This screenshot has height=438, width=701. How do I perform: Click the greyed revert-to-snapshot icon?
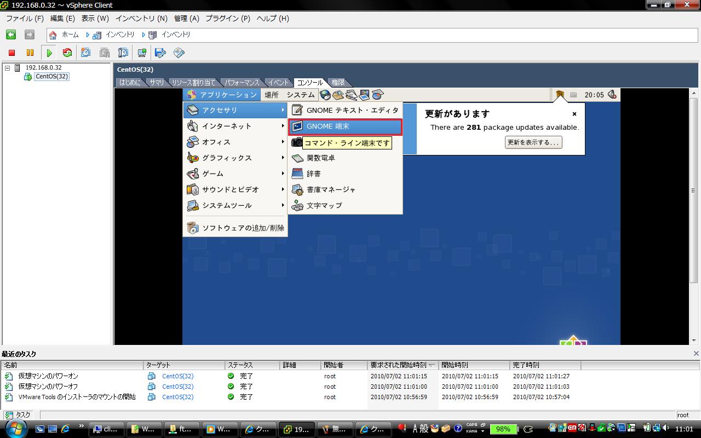coord(105,53)
